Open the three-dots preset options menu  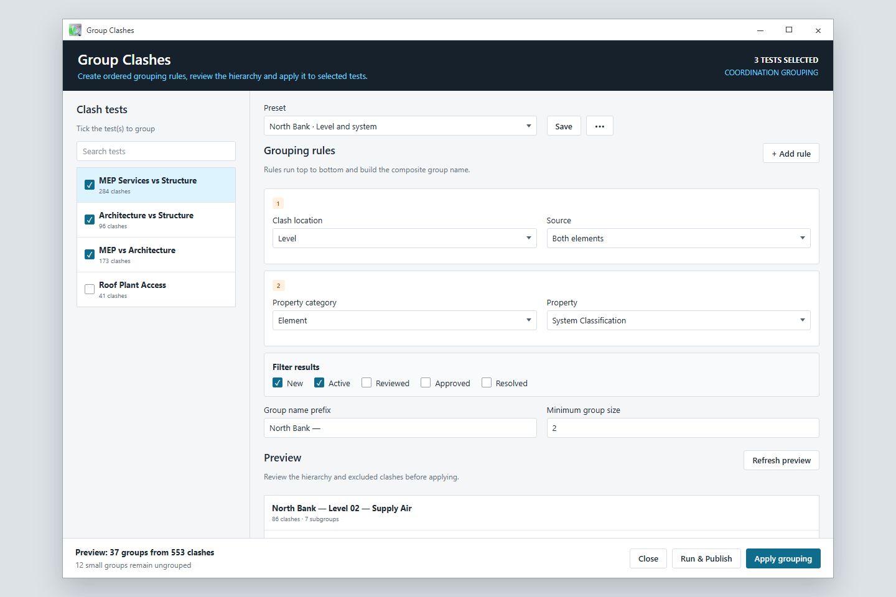click(x=599, y=126)
